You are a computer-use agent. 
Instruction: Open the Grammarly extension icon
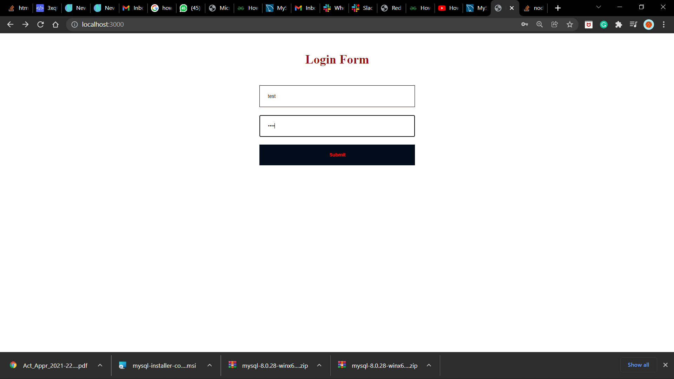604,25
